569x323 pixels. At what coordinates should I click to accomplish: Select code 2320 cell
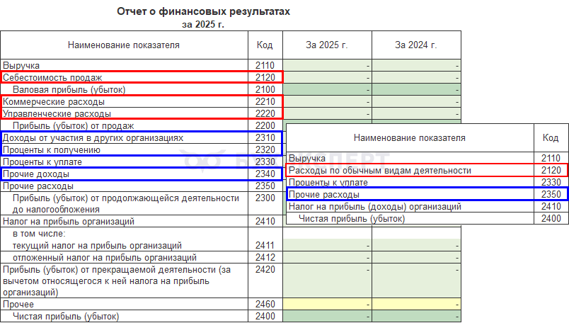pos(265,149)
